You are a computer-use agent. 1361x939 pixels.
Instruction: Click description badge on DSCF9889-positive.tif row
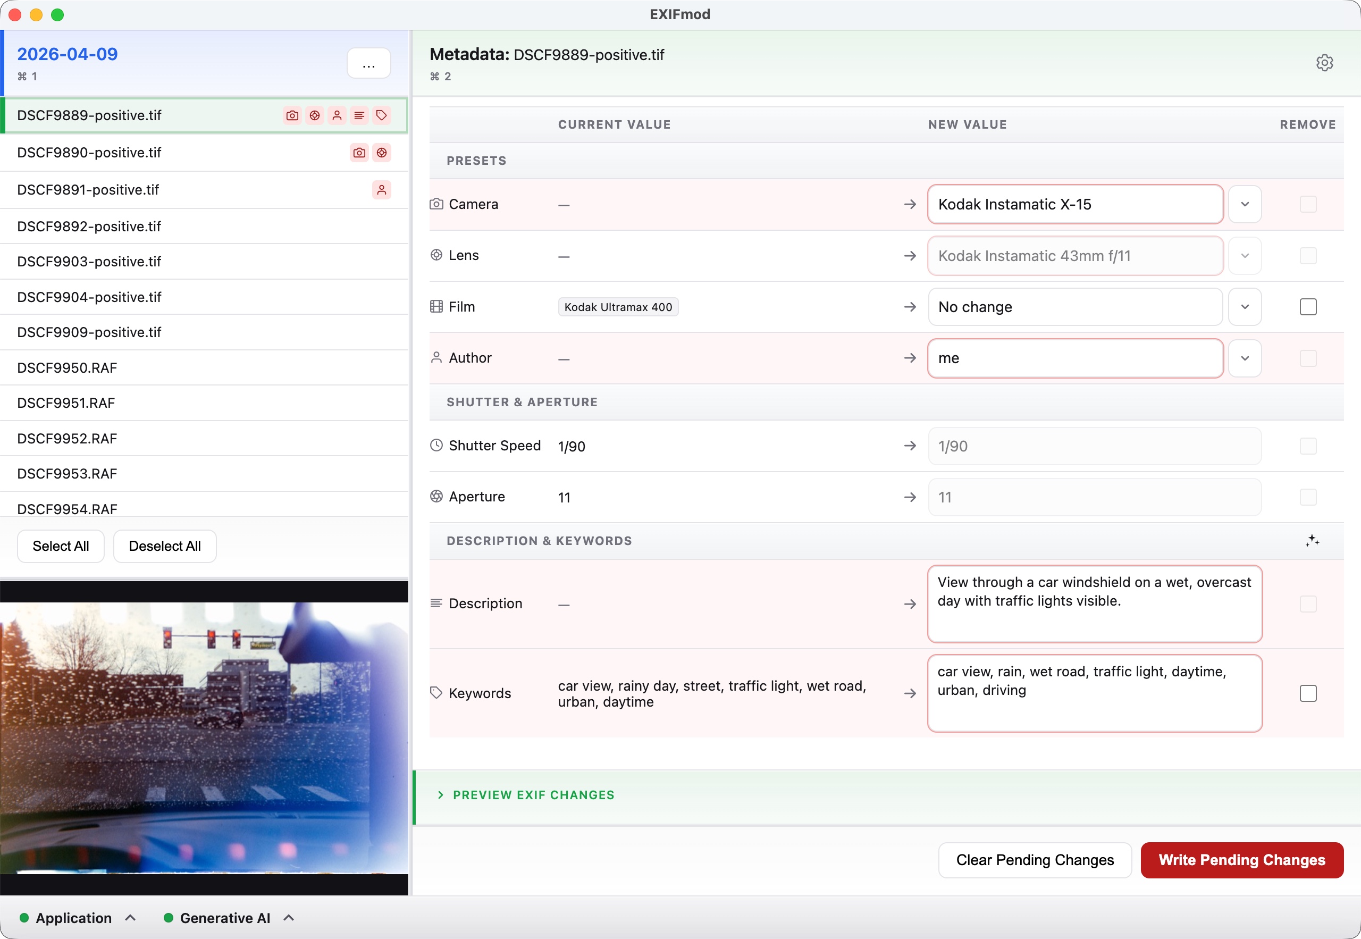[x=359, y=115]
